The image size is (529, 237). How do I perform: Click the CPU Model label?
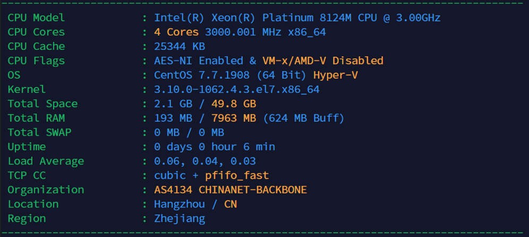36,18
